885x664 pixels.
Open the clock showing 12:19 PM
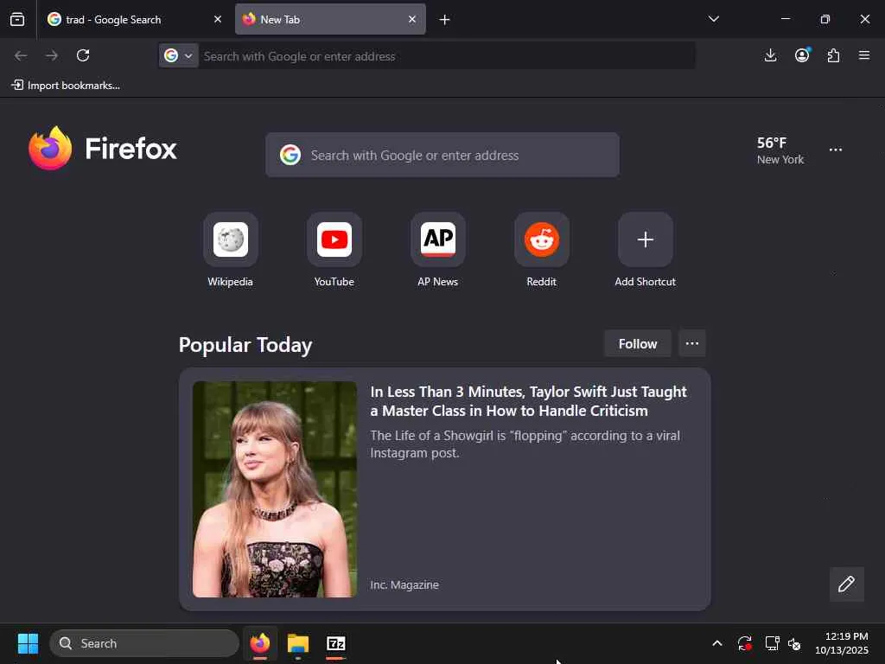(x=842, y=643)
